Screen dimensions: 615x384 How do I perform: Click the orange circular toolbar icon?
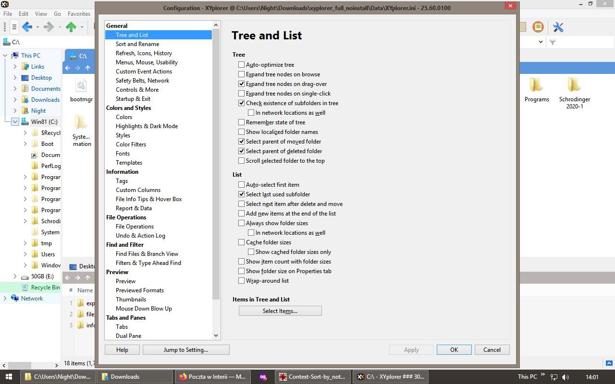coord(538,27)
